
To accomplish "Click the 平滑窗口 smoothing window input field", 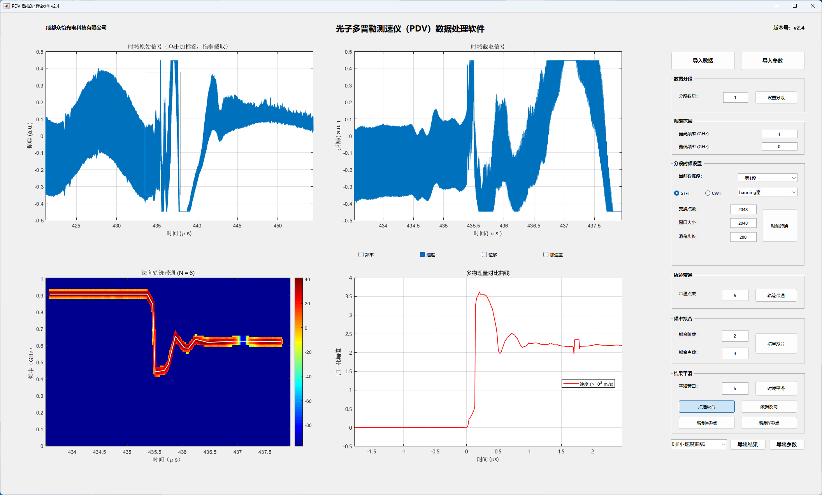I will coord(735,388).
